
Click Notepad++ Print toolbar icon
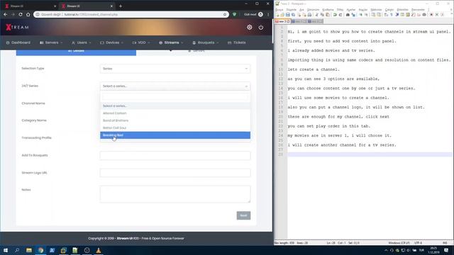(x=309, y=15)
